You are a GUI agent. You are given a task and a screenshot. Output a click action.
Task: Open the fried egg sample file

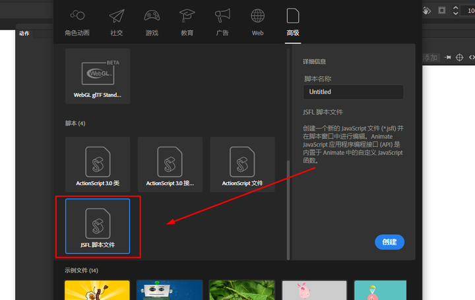pos(97,290)
